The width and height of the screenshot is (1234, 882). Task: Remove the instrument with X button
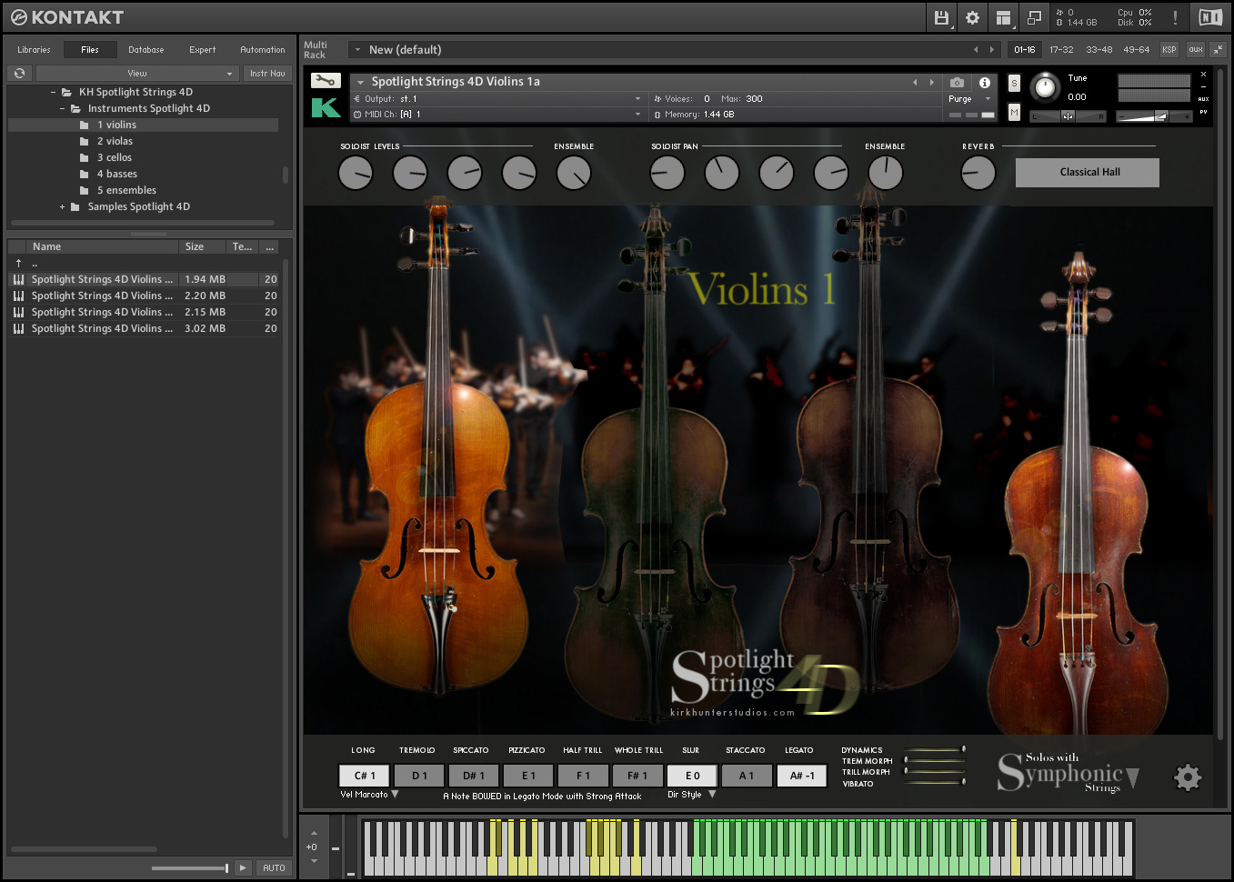click(x=1203, y=75)
